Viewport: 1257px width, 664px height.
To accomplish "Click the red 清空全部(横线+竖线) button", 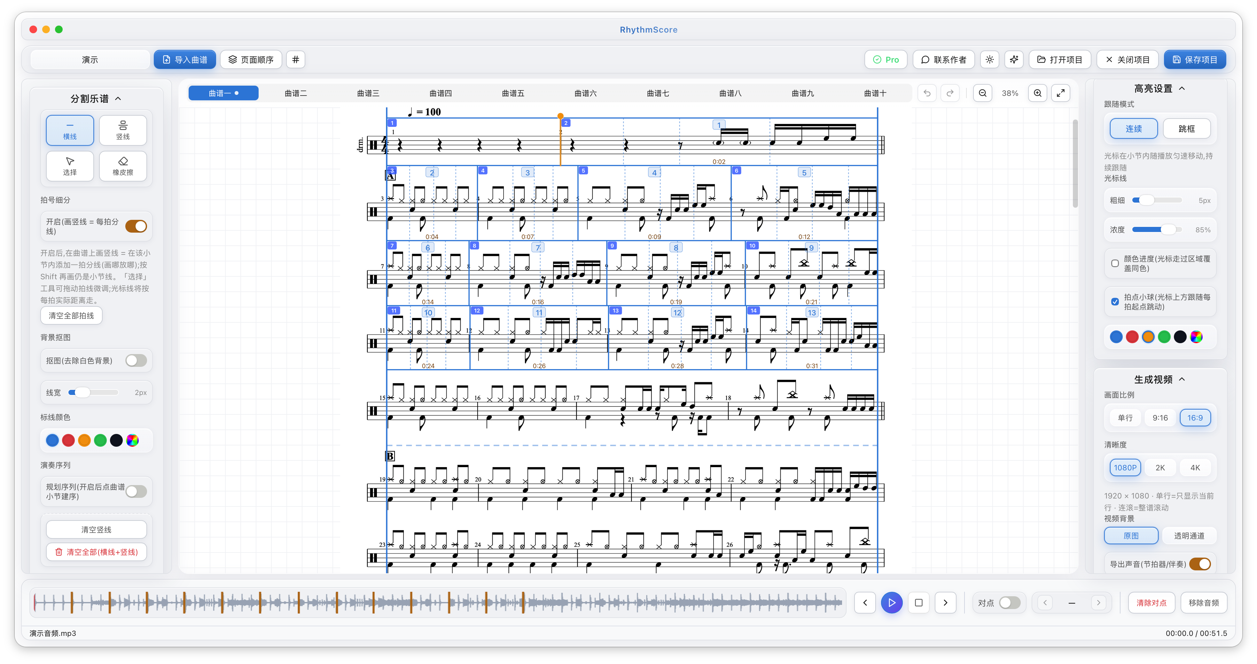I will (x=97, y=552).
